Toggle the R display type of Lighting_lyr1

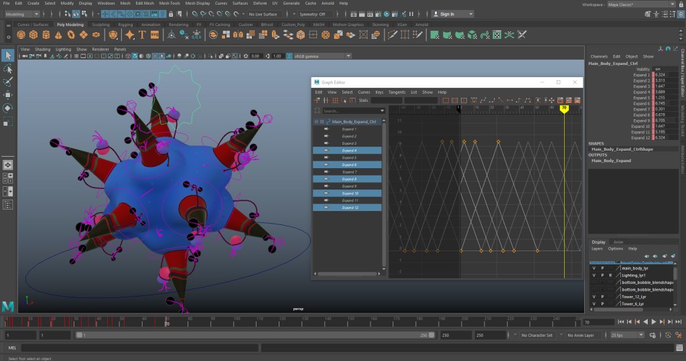(x=610, y=275)
